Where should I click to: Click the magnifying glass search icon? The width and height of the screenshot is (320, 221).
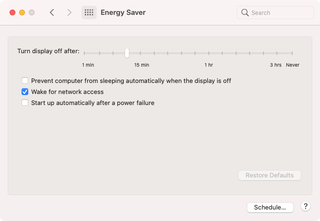245,12
